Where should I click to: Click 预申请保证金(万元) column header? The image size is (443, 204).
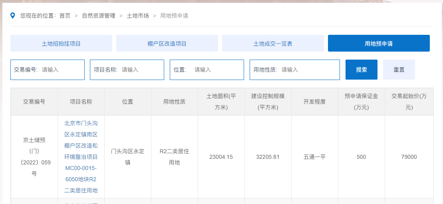362,102
